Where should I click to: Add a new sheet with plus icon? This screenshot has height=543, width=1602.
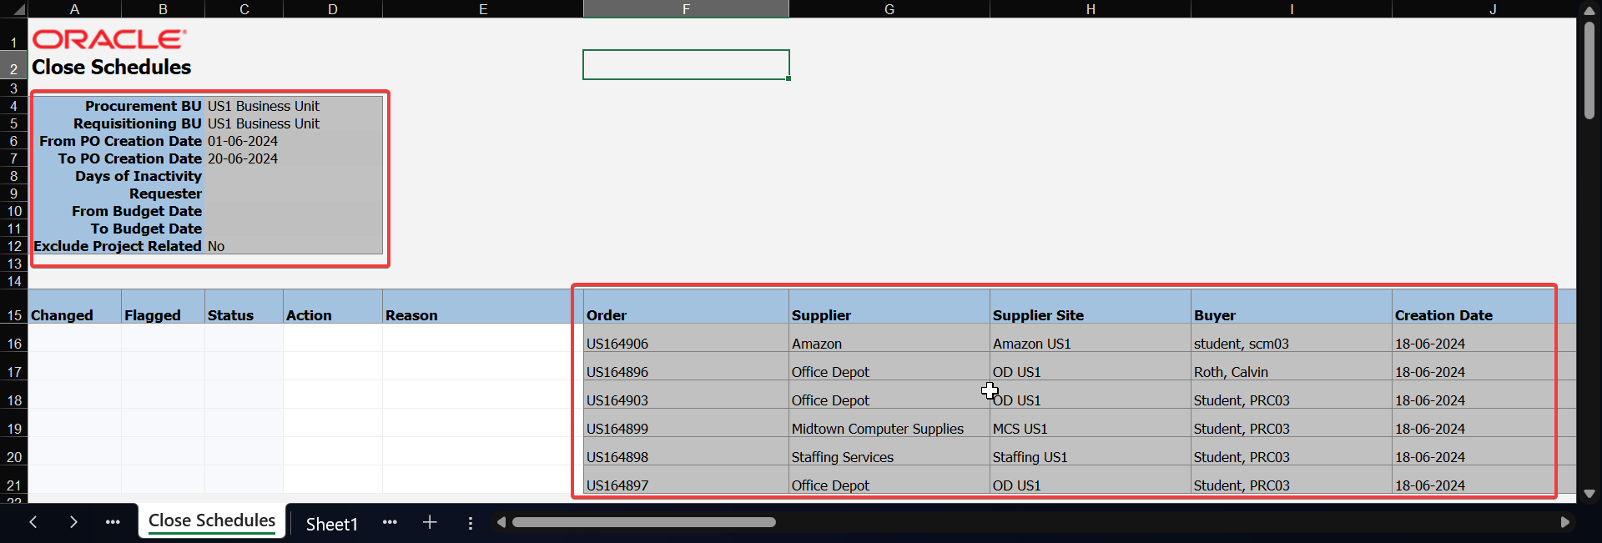coord(430,522)
